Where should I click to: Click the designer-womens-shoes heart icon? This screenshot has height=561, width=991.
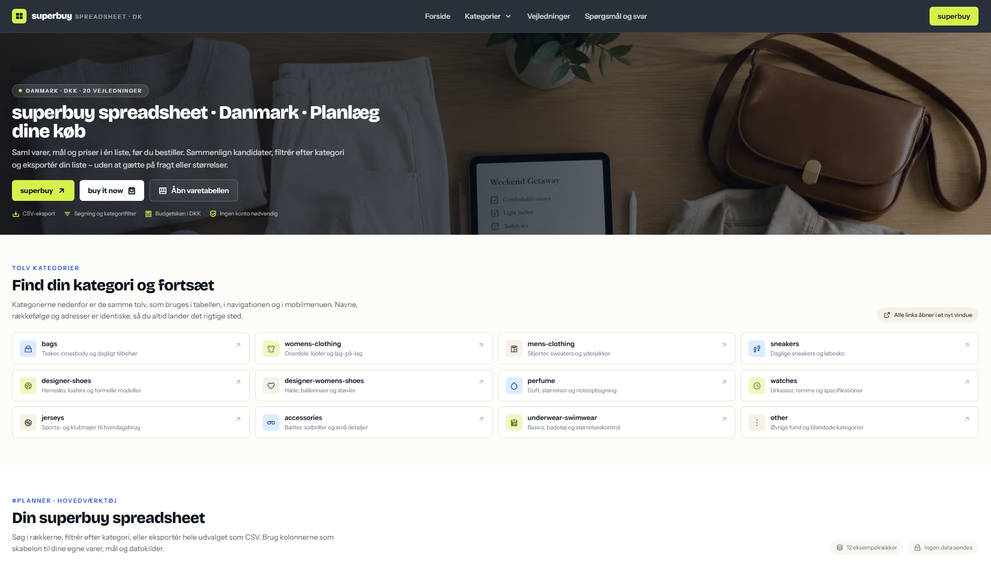pyautogui.click(x=271, y=386)
